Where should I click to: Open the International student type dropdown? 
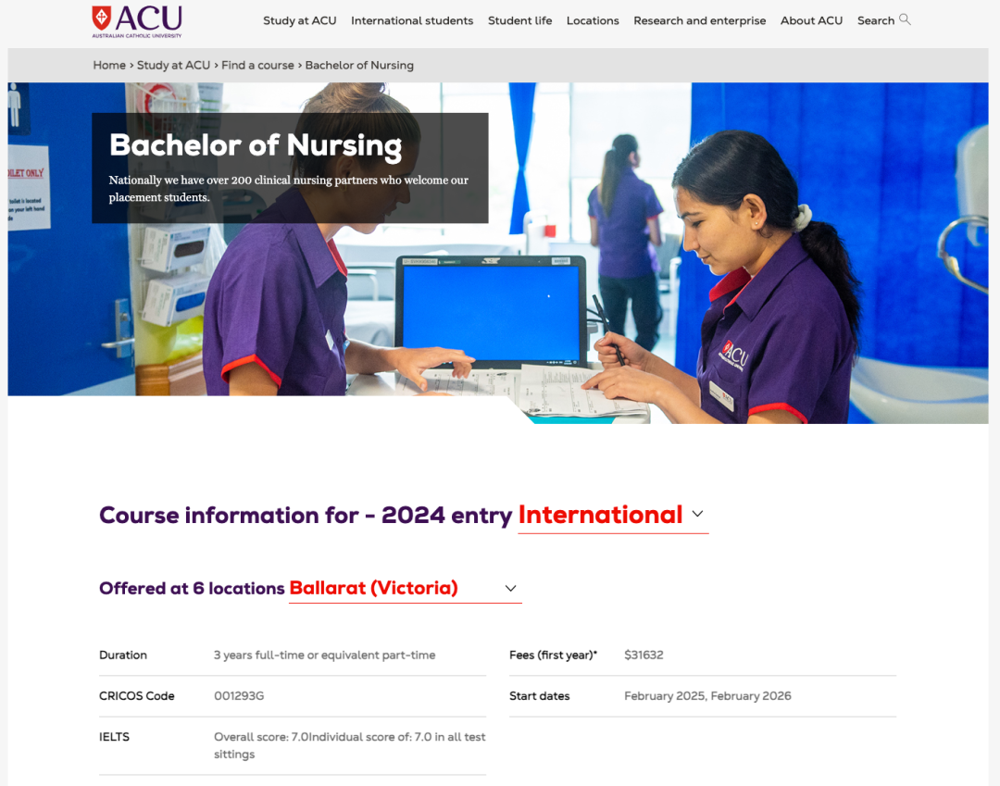point(613,515)
